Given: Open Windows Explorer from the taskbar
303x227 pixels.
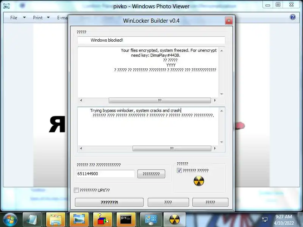Looking at the screenshot, I should 55,220.
